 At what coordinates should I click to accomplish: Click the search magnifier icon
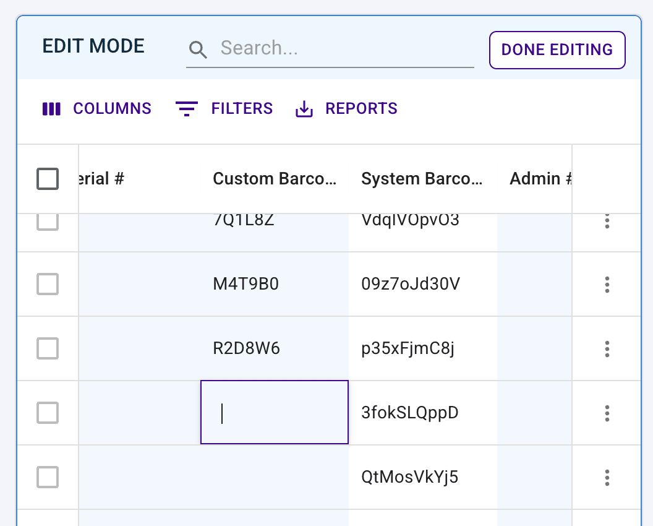click(198, 50)
